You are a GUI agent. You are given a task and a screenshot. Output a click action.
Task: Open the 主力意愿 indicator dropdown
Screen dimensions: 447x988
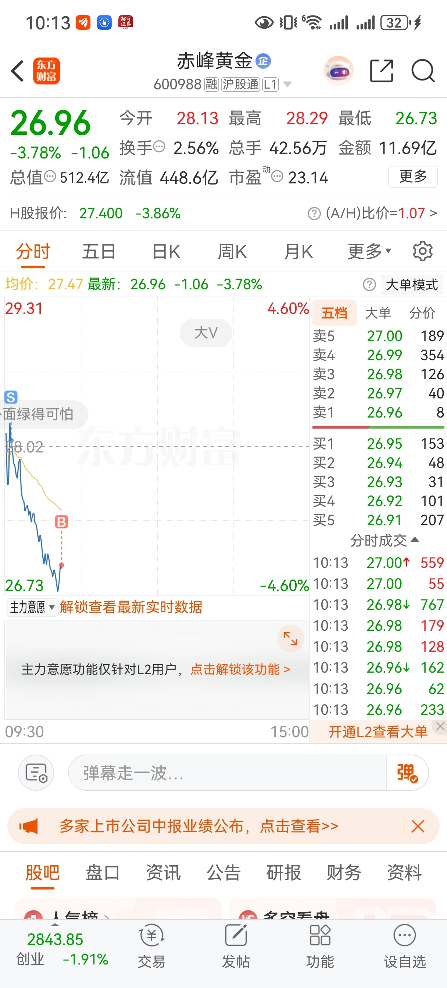[32, 607]
